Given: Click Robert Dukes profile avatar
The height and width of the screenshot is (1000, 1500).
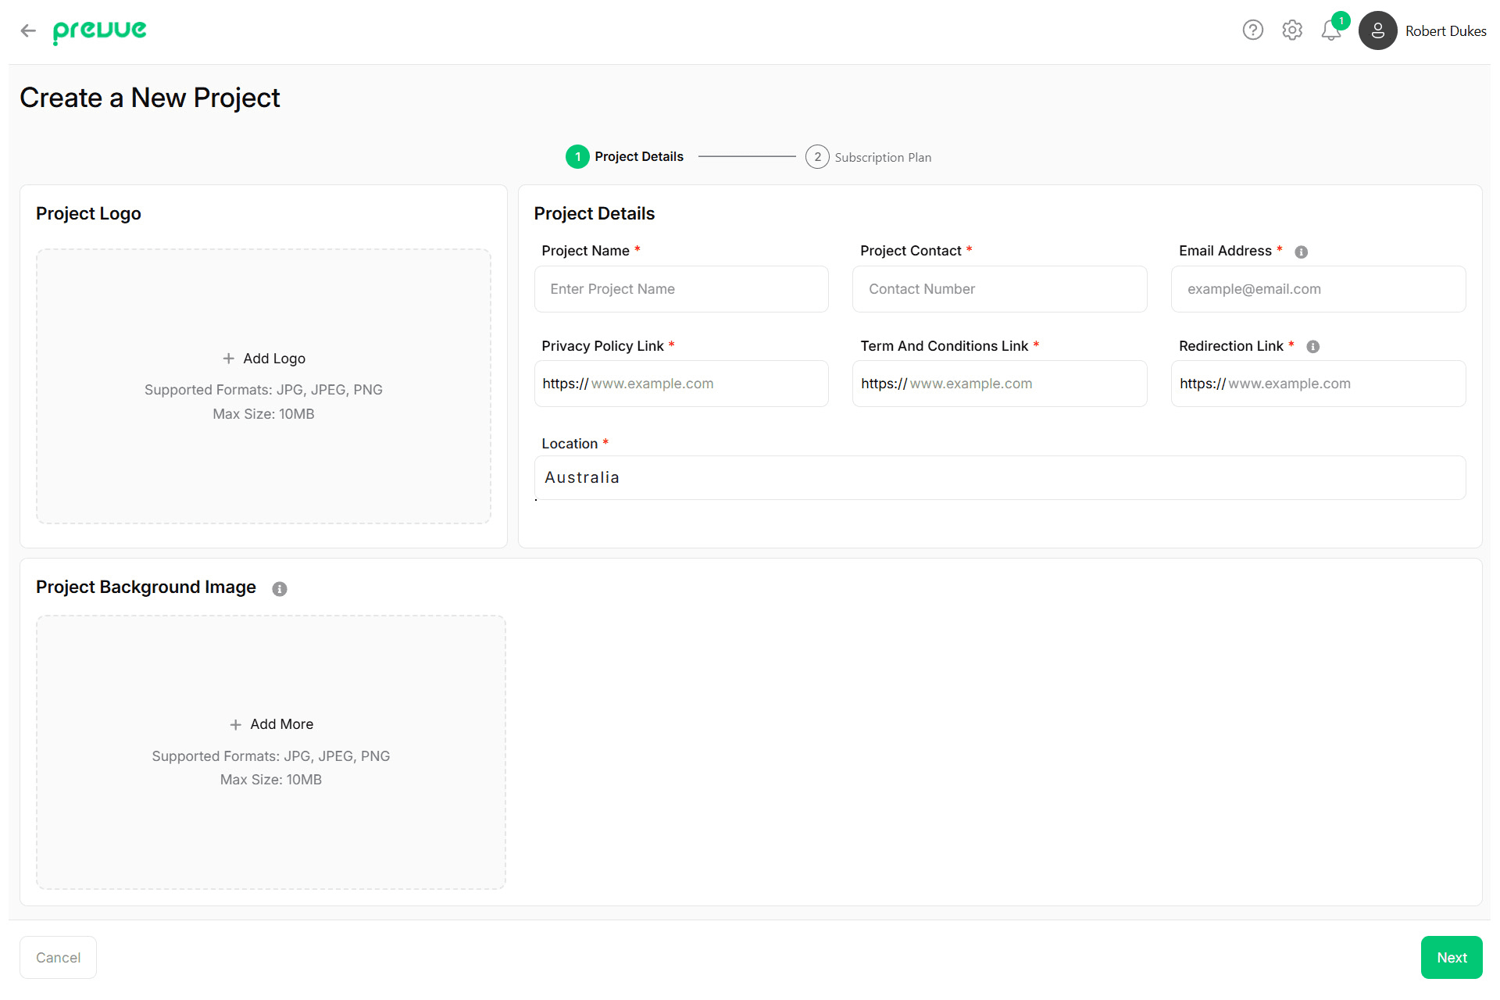Looking at the screenshot, I should 1377,31.
